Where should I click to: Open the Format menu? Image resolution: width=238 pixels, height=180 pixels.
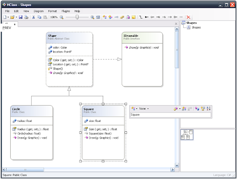[53, 11]
